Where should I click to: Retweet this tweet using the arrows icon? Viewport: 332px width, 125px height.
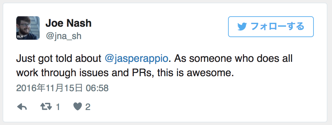[46, 107]
